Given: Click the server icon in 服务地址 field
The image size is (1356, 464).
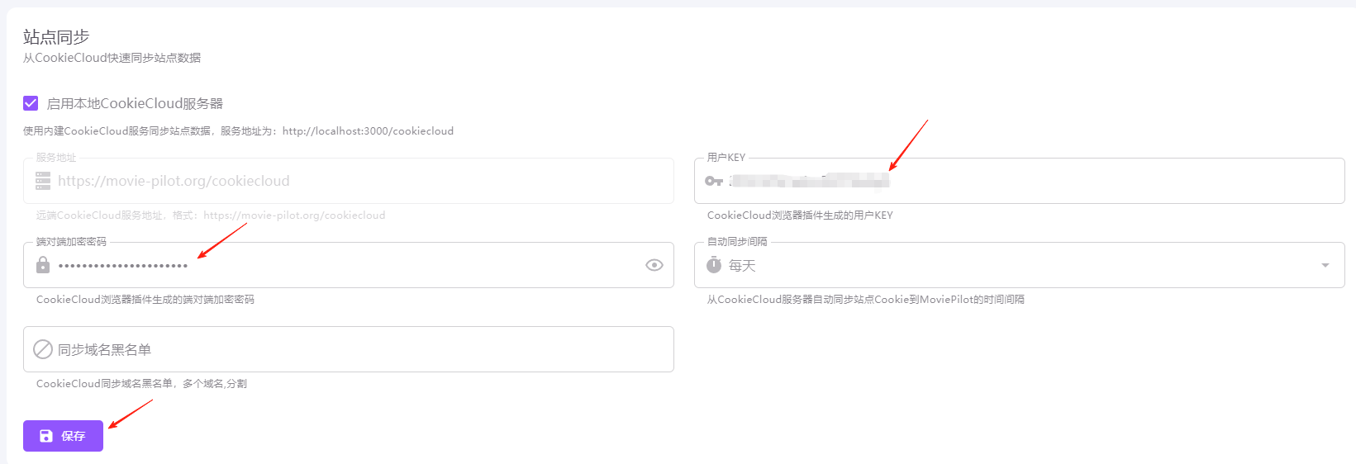Looking at the screenshot, I should pyautogui.click(x=43, y=181).
